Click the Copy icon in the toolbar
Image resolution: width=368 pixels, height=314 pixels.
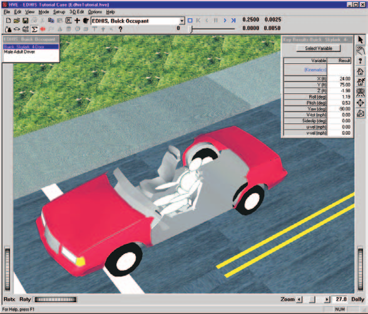51,21
